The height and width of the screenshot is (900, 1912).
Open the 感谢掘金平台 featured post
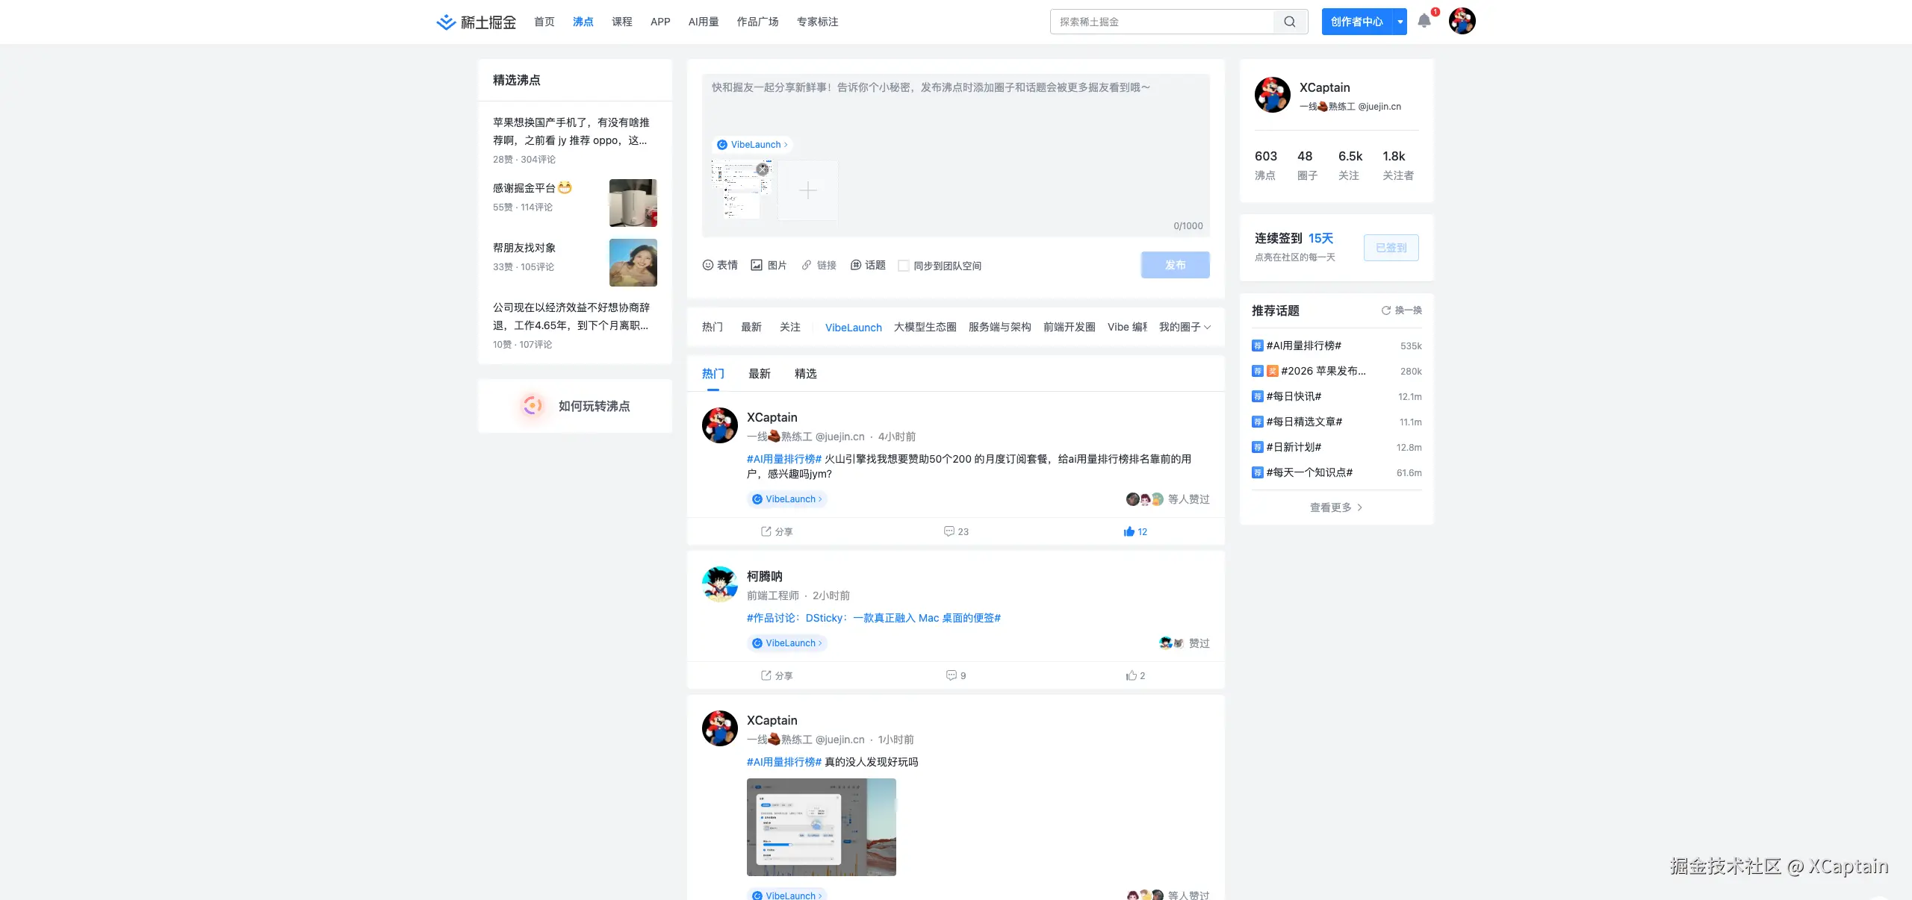[575, 203]
